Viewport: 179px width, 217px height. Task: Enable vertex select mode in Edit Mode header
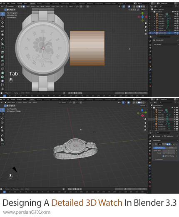coord(19,6)
